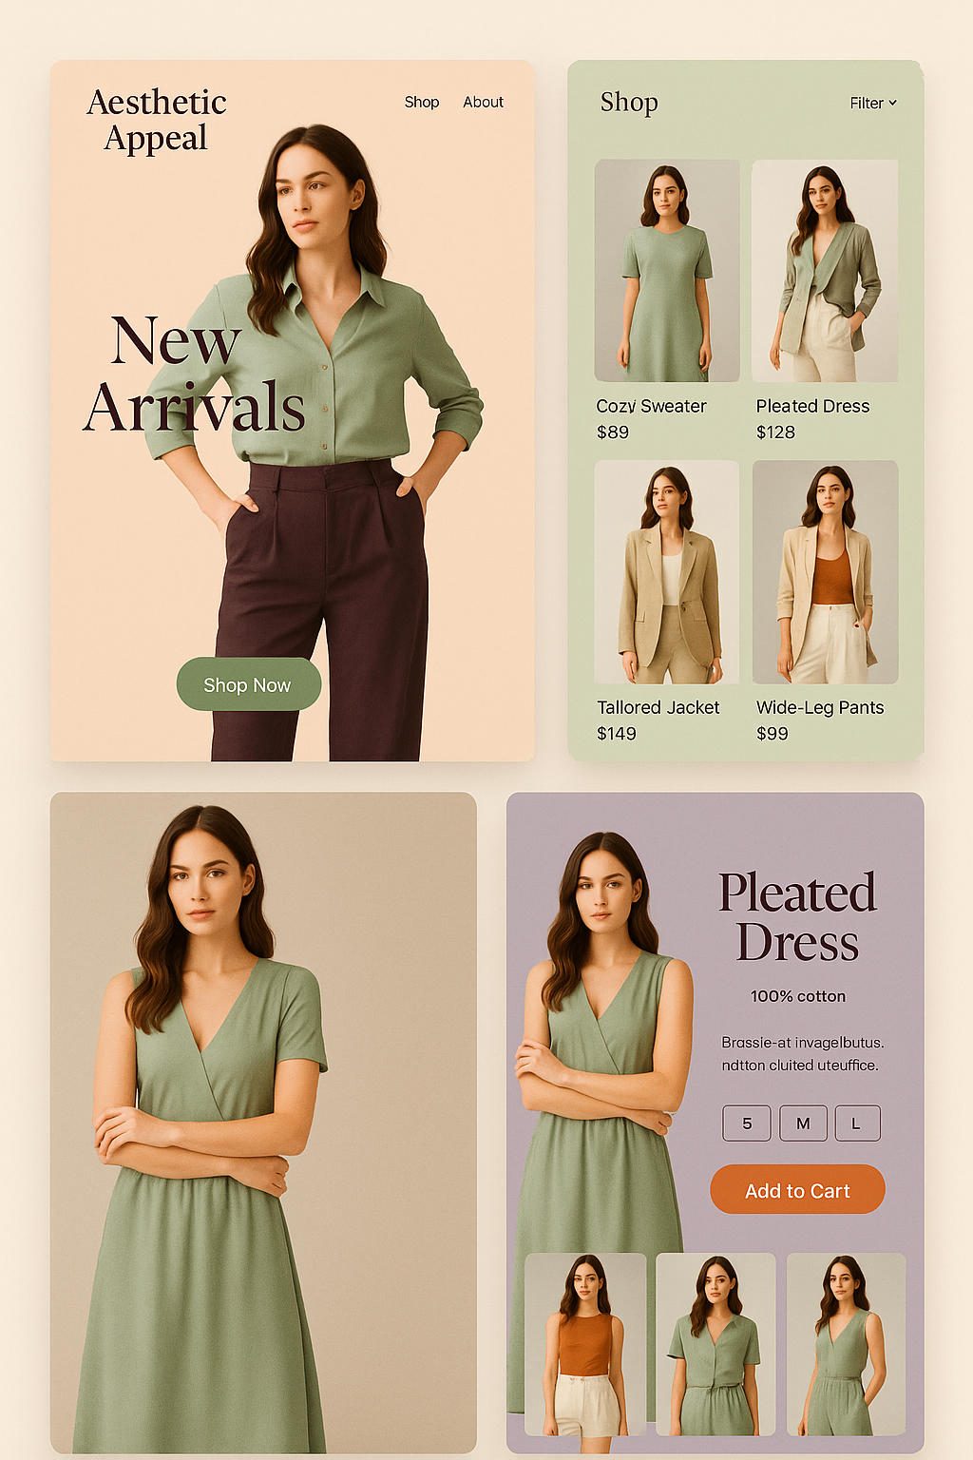Click the Add to Cart button
973x1460 pixels.
(x=797, y=1190)
